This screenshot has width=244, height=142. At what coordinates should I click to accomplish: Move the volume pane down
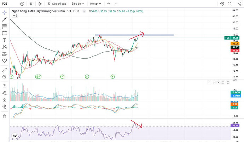(214, 83)
